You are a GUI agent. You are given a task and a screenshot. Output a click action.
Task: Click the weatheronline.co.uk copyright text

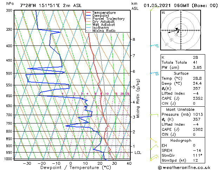[184, 168]
